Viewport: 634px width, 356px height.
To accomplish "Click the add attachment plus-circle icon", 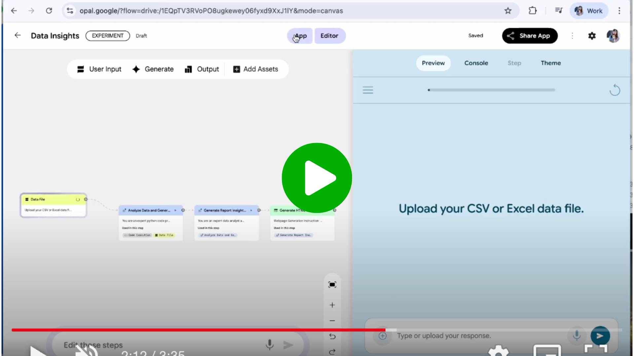I will 382,336.
